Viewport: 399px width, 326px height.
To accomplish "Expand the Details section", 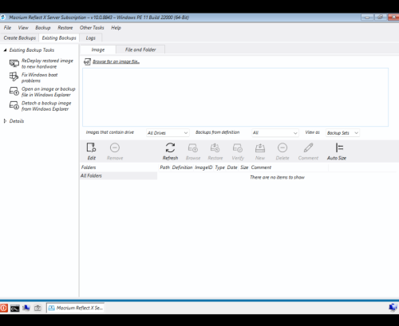I will (5, 121).
